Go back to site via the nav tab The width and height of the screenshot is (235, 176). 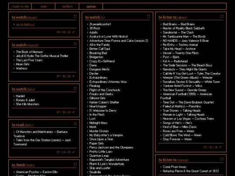[x=20, y=6]
